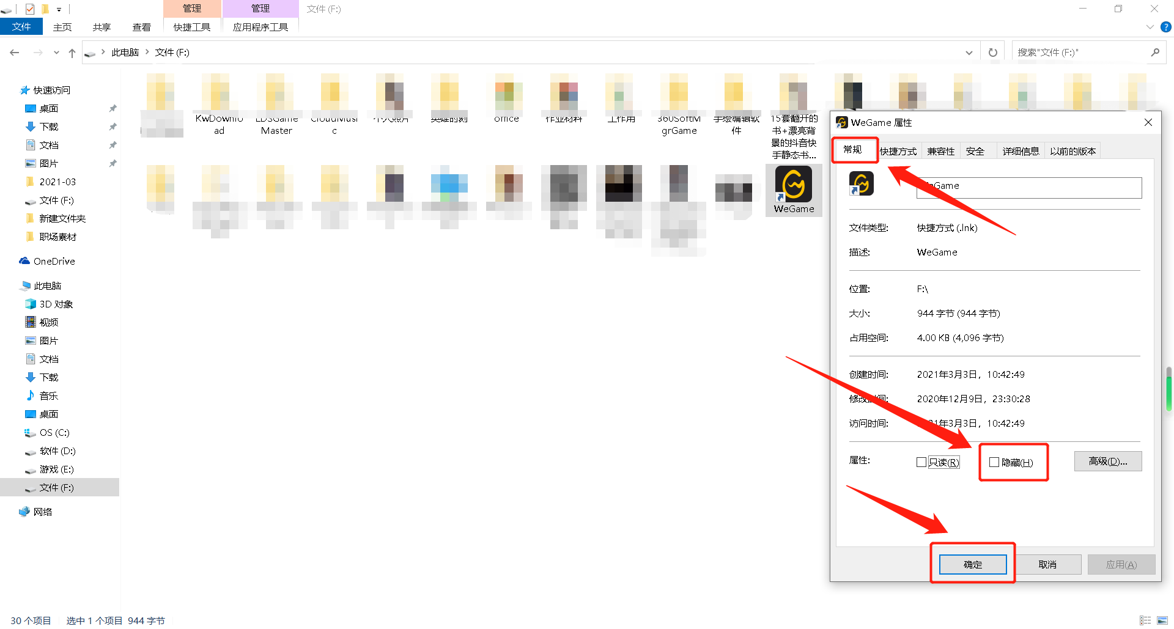Click 此电脑 in the address breadcrumb
The height and width of the screenshot is (629, 1174).
point(125,53)
